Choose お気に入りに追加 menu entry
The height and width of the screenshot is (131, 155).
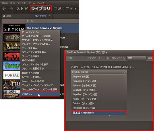(40, 73)
